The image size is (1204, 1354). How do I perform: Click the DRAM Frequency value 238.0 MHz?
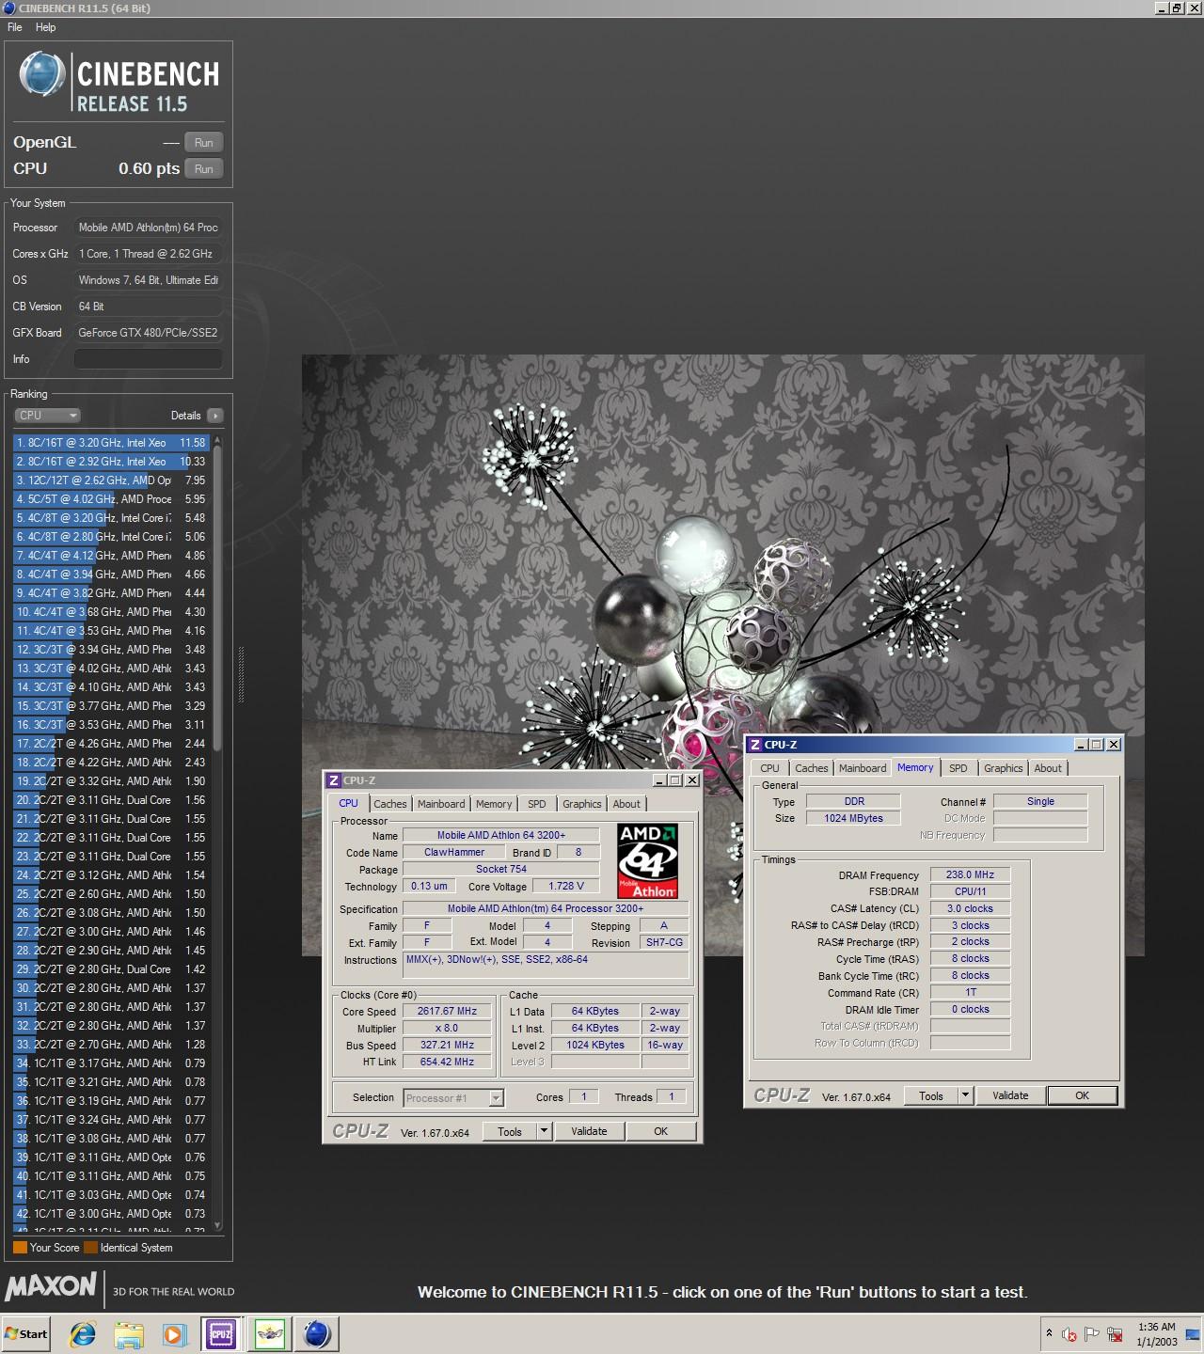[x=970, y=874]
